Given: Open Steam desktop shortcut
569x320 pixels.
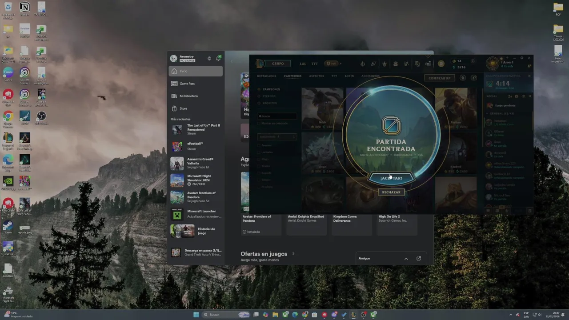Looking at the screenshot, I should pos(8,227).
